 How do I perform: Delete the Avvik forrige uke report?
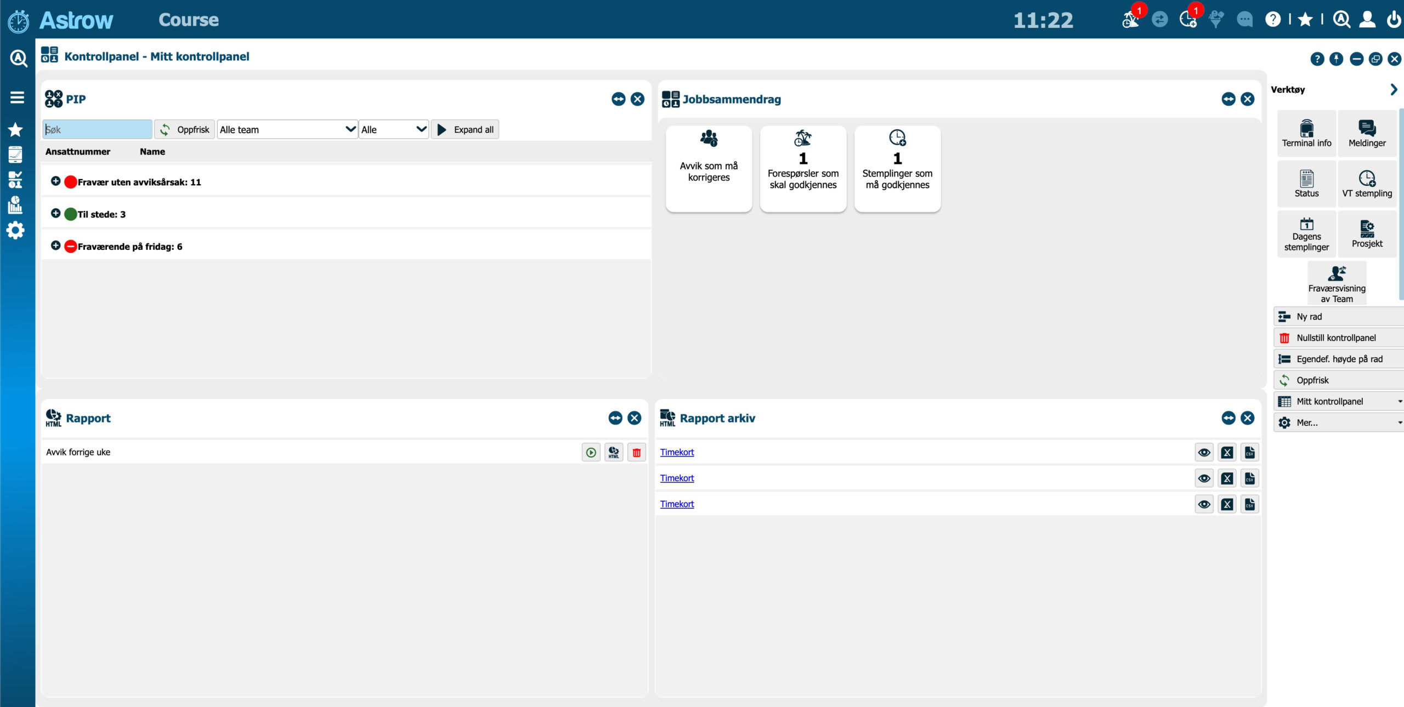coord(636,452)
